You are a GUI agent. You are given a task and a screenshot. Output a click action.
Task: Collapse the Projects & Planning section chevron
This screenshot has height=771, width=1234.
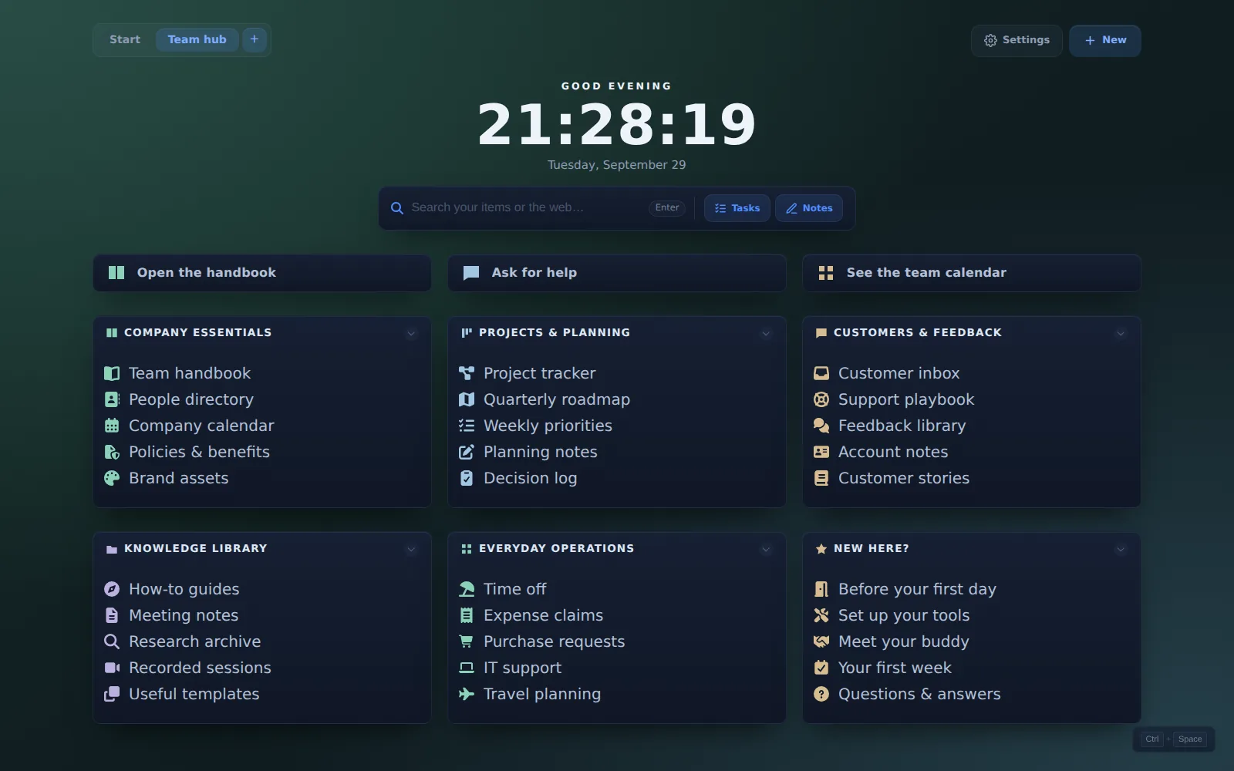click(x=766, y=334)
